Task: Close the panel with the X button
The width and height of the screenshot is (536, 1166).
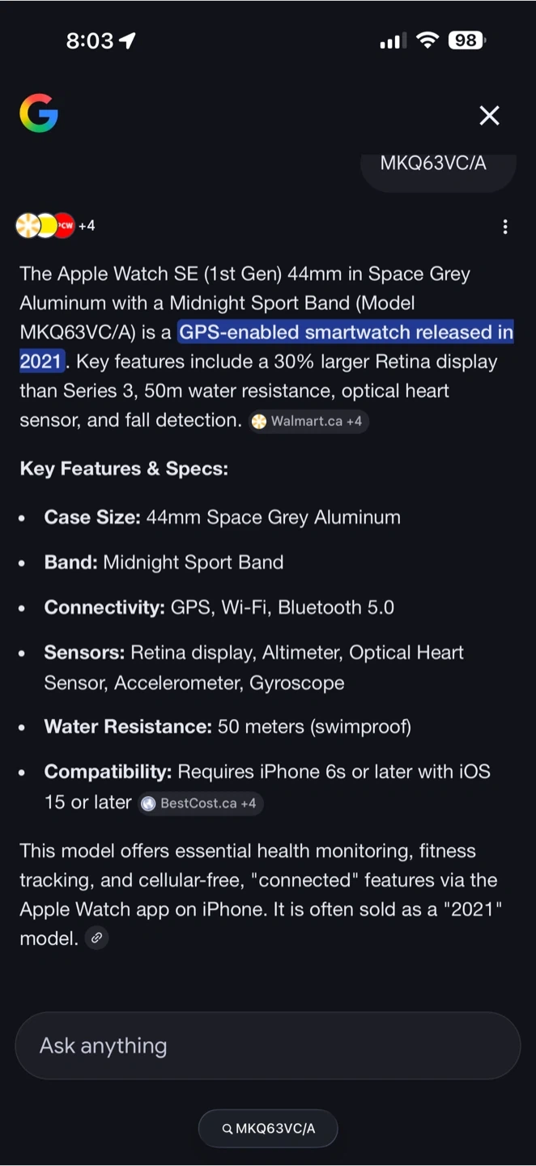Action: tap(489, 116)
